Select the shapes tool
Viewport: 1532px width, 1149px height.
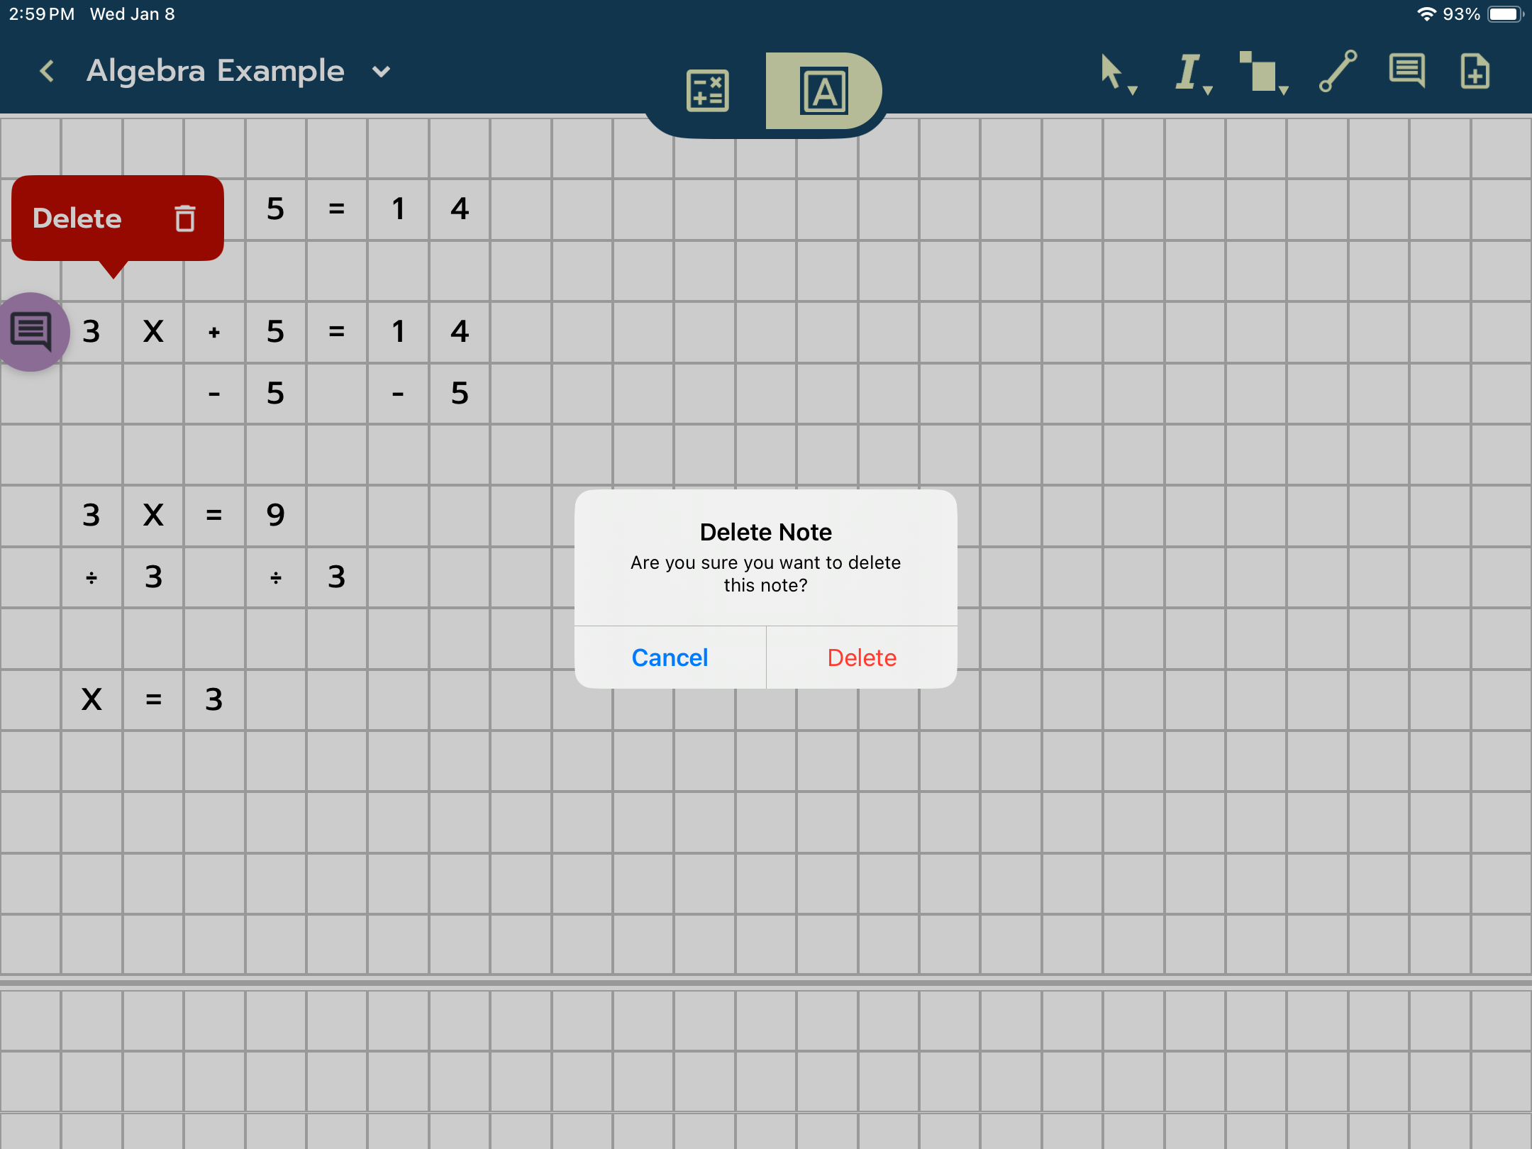point(1259,71)
